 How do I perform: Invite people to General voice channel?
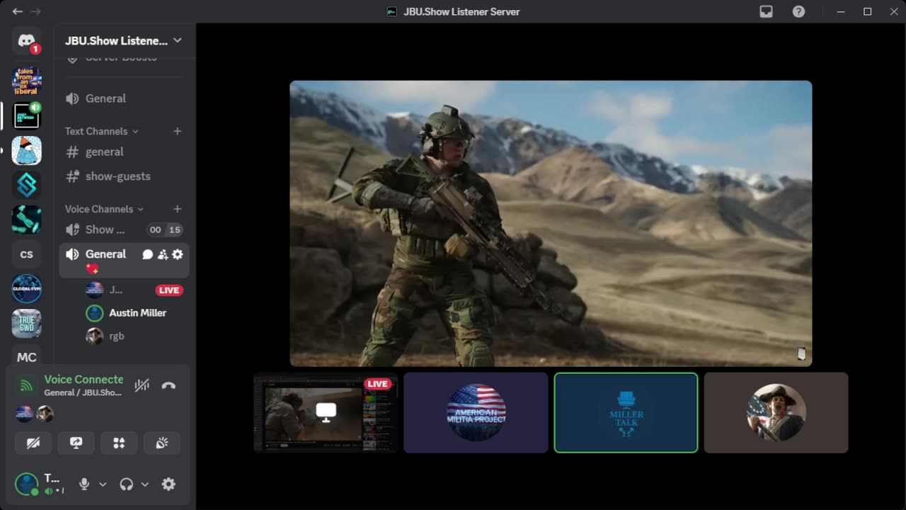[x=163, y=254]
